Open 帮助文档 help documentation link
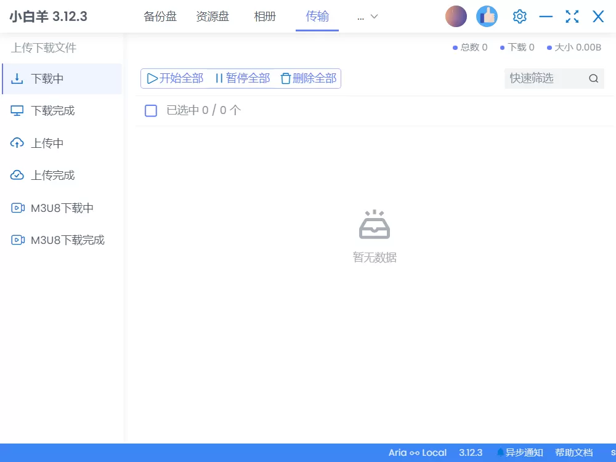 pyautogui.click(x=573, y=452)
